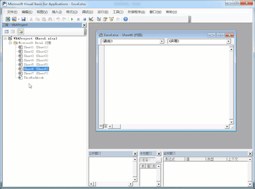The width and height of the screenshot is (255, 189).
Task: Open the 格式(O) menu
Action: pos(72,12)
